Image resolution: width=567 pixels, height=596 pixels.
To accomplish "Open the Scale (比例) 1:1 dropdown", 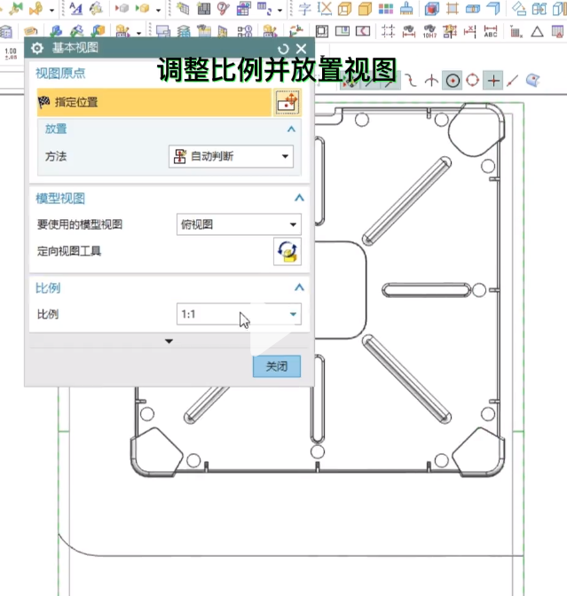I will click(239, 314).
